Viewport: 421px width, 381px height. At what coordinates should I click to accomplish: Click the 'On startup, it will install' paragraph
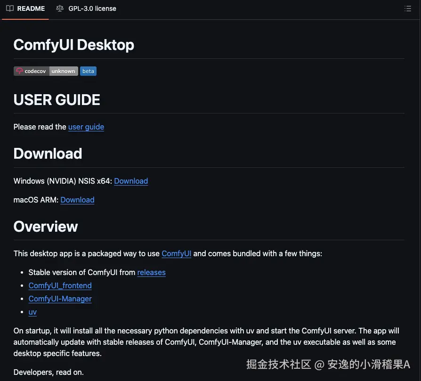206,342
